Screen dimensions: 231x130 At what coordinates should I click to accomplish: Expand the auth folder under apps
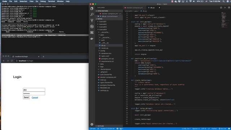coord(103,40)
